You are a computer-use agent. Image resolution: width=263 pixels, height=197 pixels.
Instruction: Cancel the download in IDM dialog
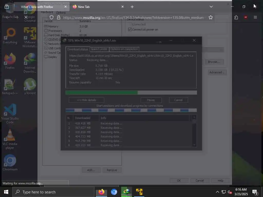coord(179,100)
